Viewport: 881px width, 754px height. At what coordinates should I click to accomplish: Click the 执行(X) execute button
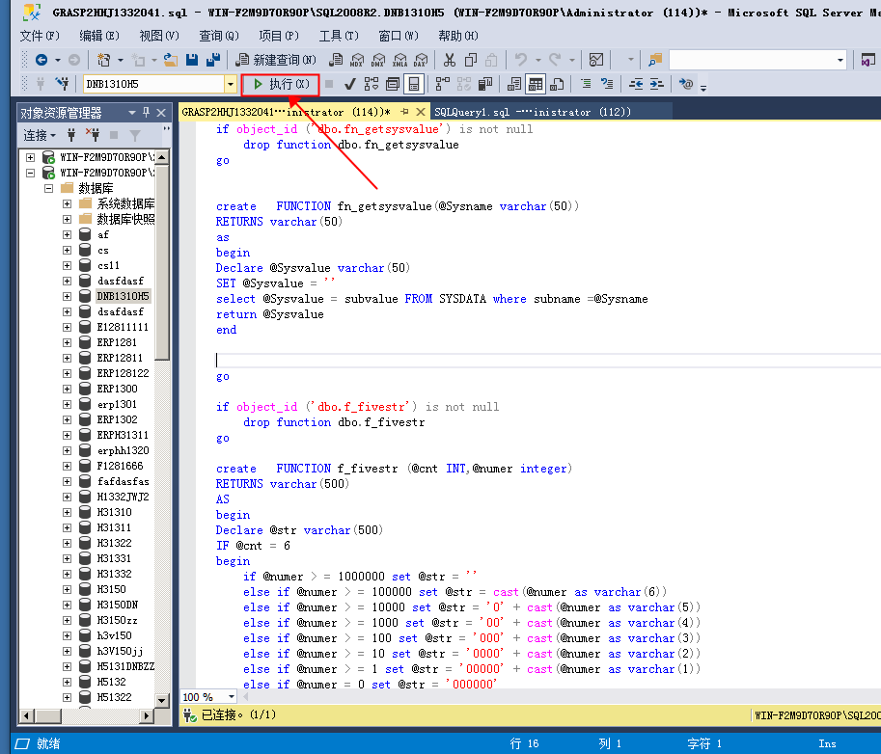pyautogui.click(x=281, y=84)
